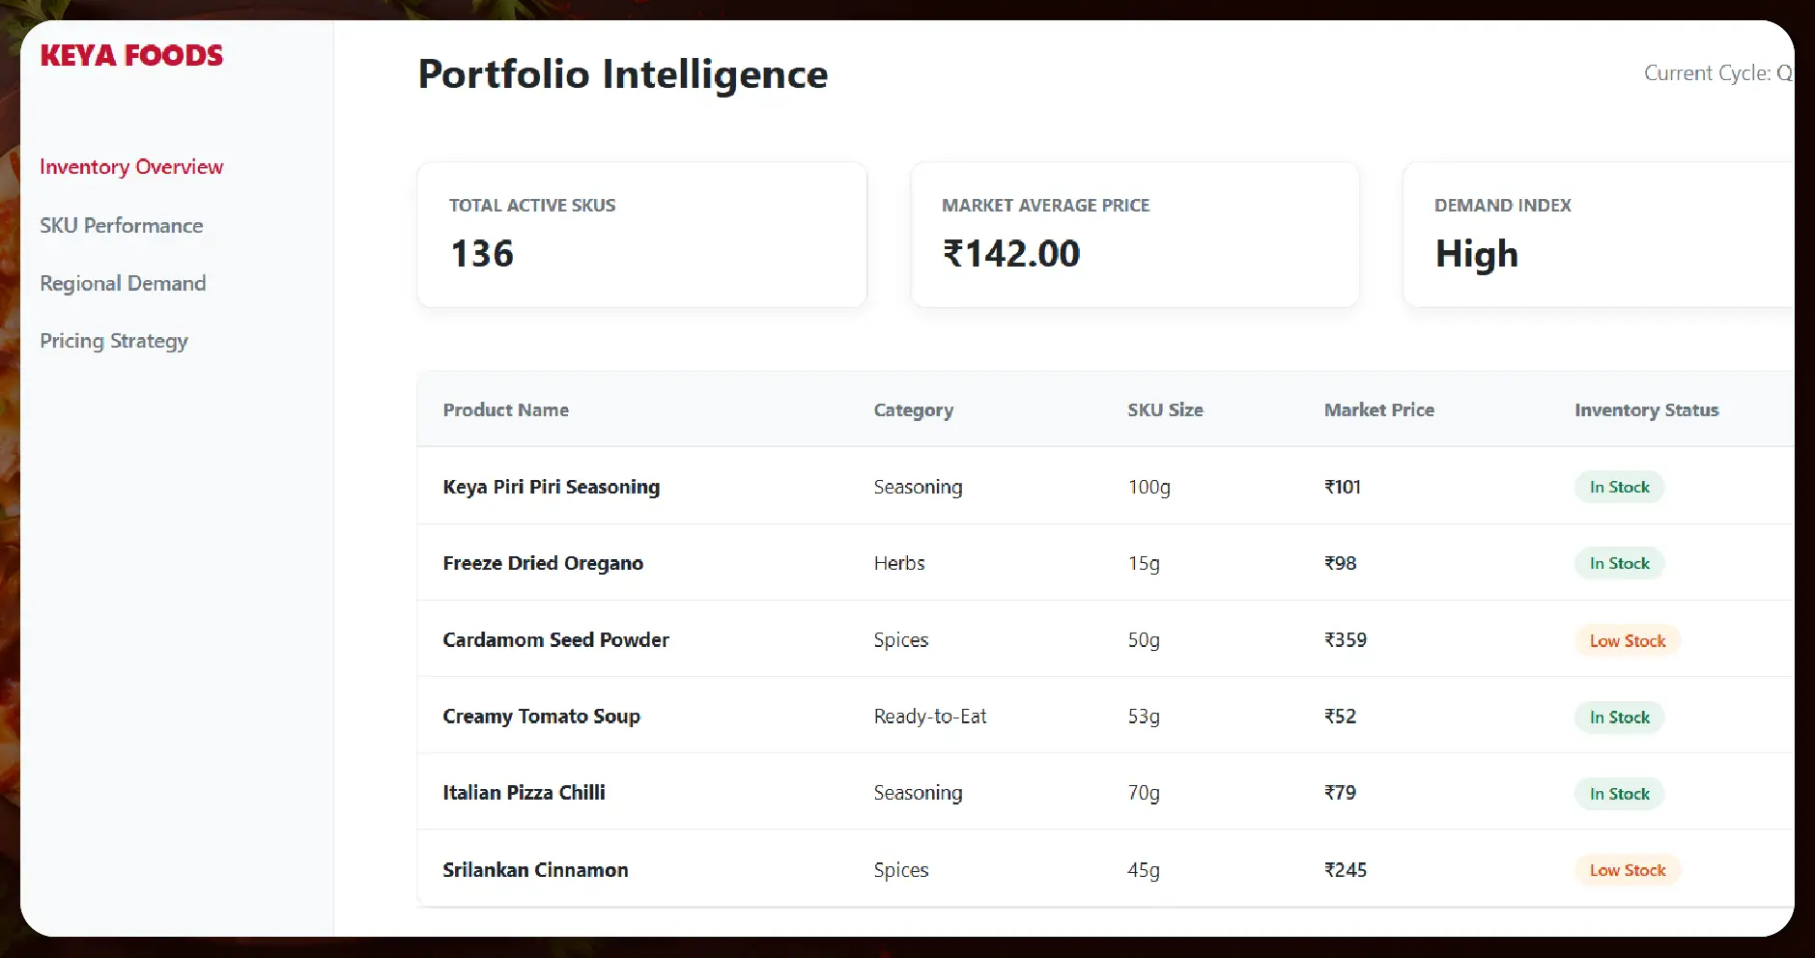1815x958 pixels.
Task: Click the KEYA FOODS logo
Action: tap(131, 56)
